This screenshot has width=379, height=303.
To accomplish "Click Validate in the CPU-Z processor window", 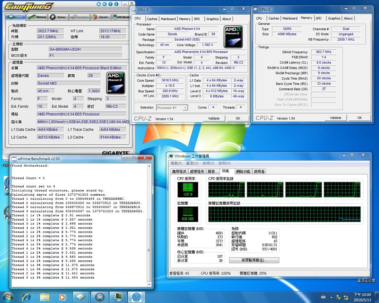I will point(214,118).
